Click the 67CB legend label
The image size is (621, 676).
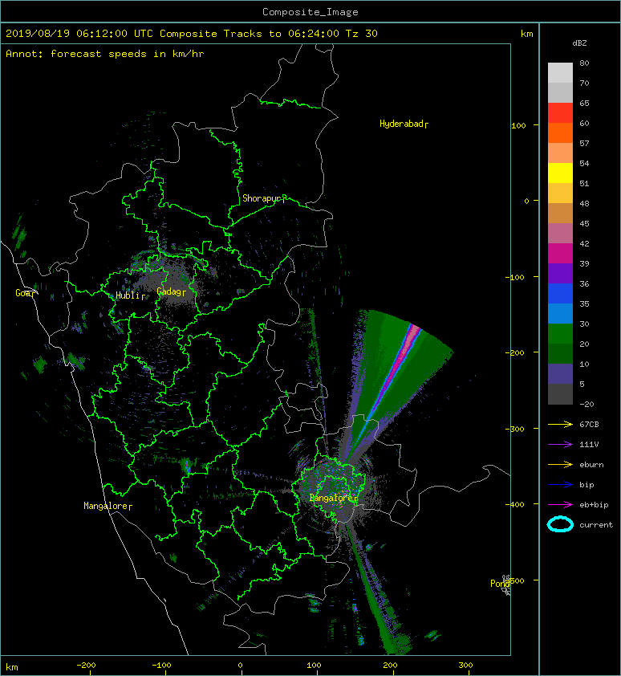point(589,424)
